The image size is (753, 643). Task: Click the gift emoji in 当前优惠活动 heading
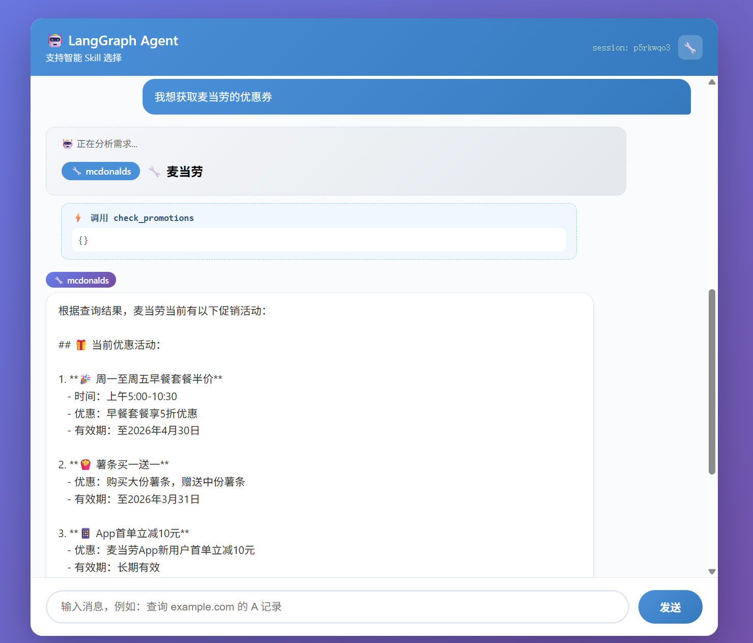tap(81, 345)
